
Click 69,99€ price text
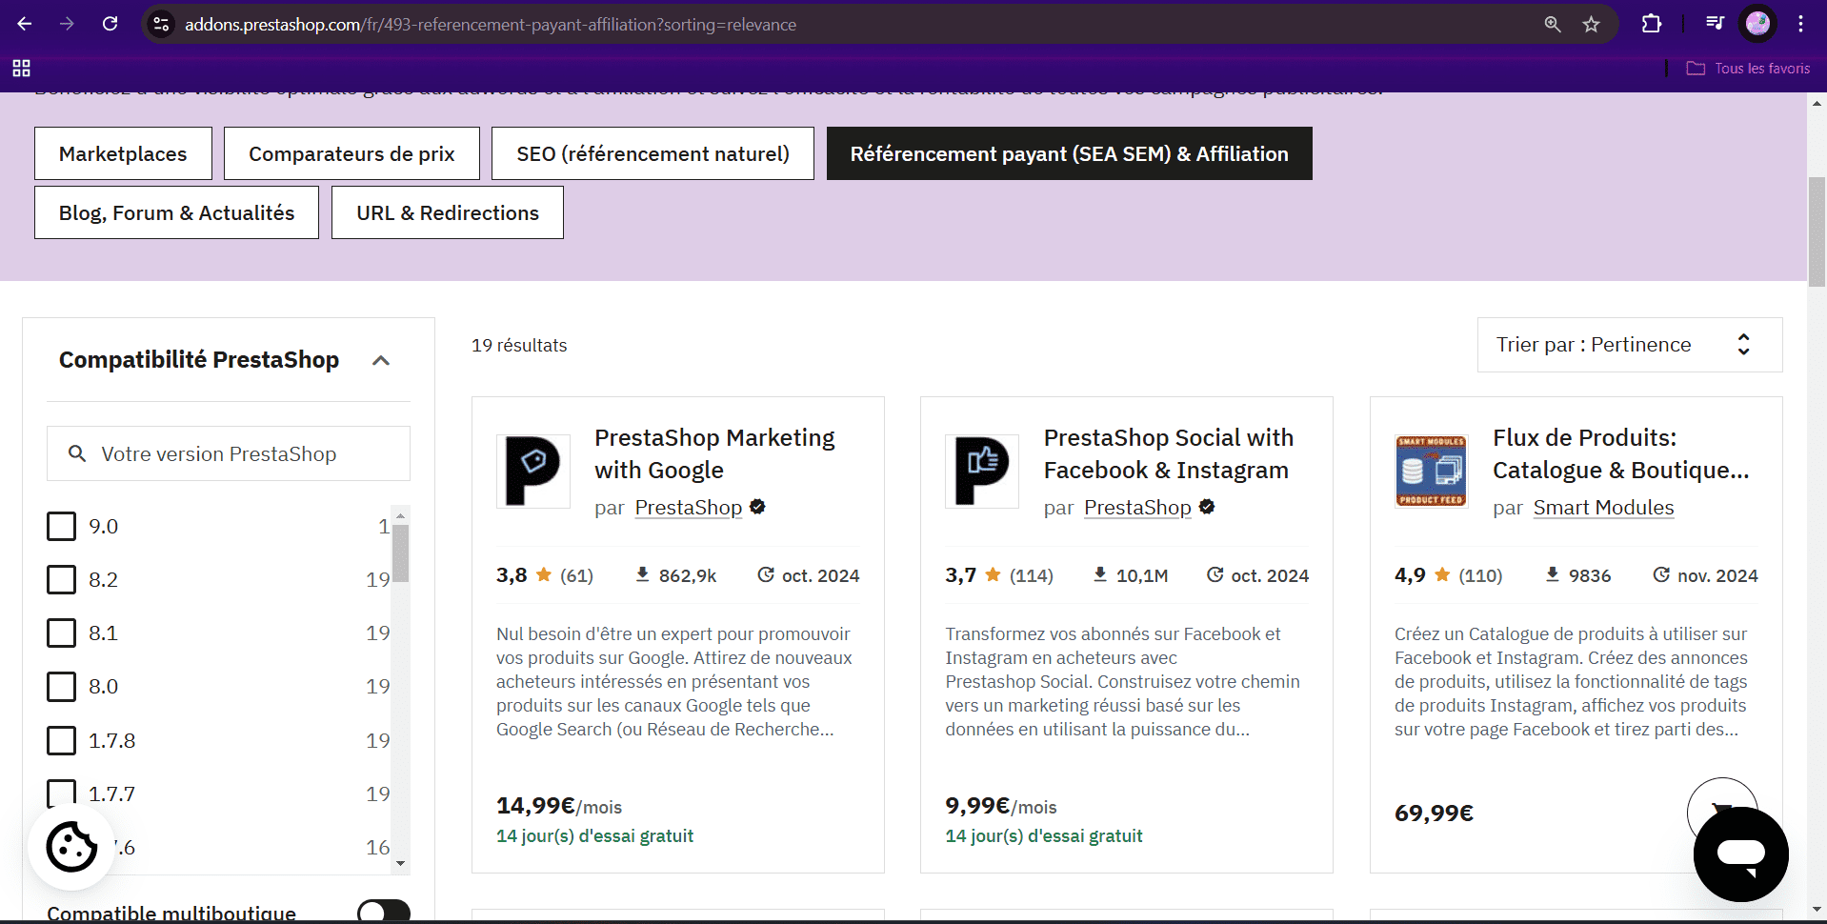1434,813
